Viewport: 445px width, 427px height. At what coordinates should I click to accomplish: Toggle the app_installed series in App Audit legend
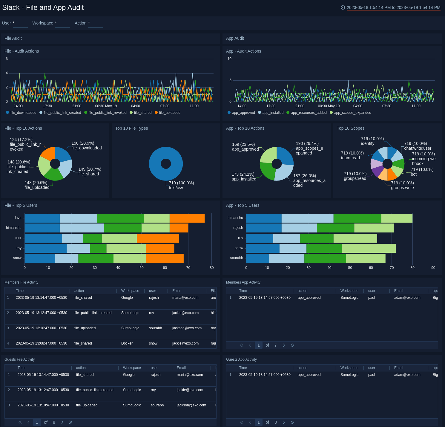271,113
